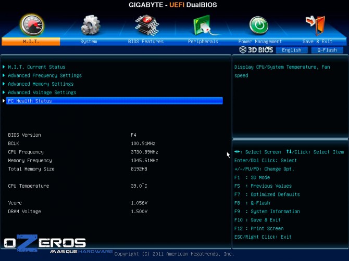Click the M.I.T. speedometer gauge icon
349x261 pixels.
pyautogui.click(x=32, y=25)
